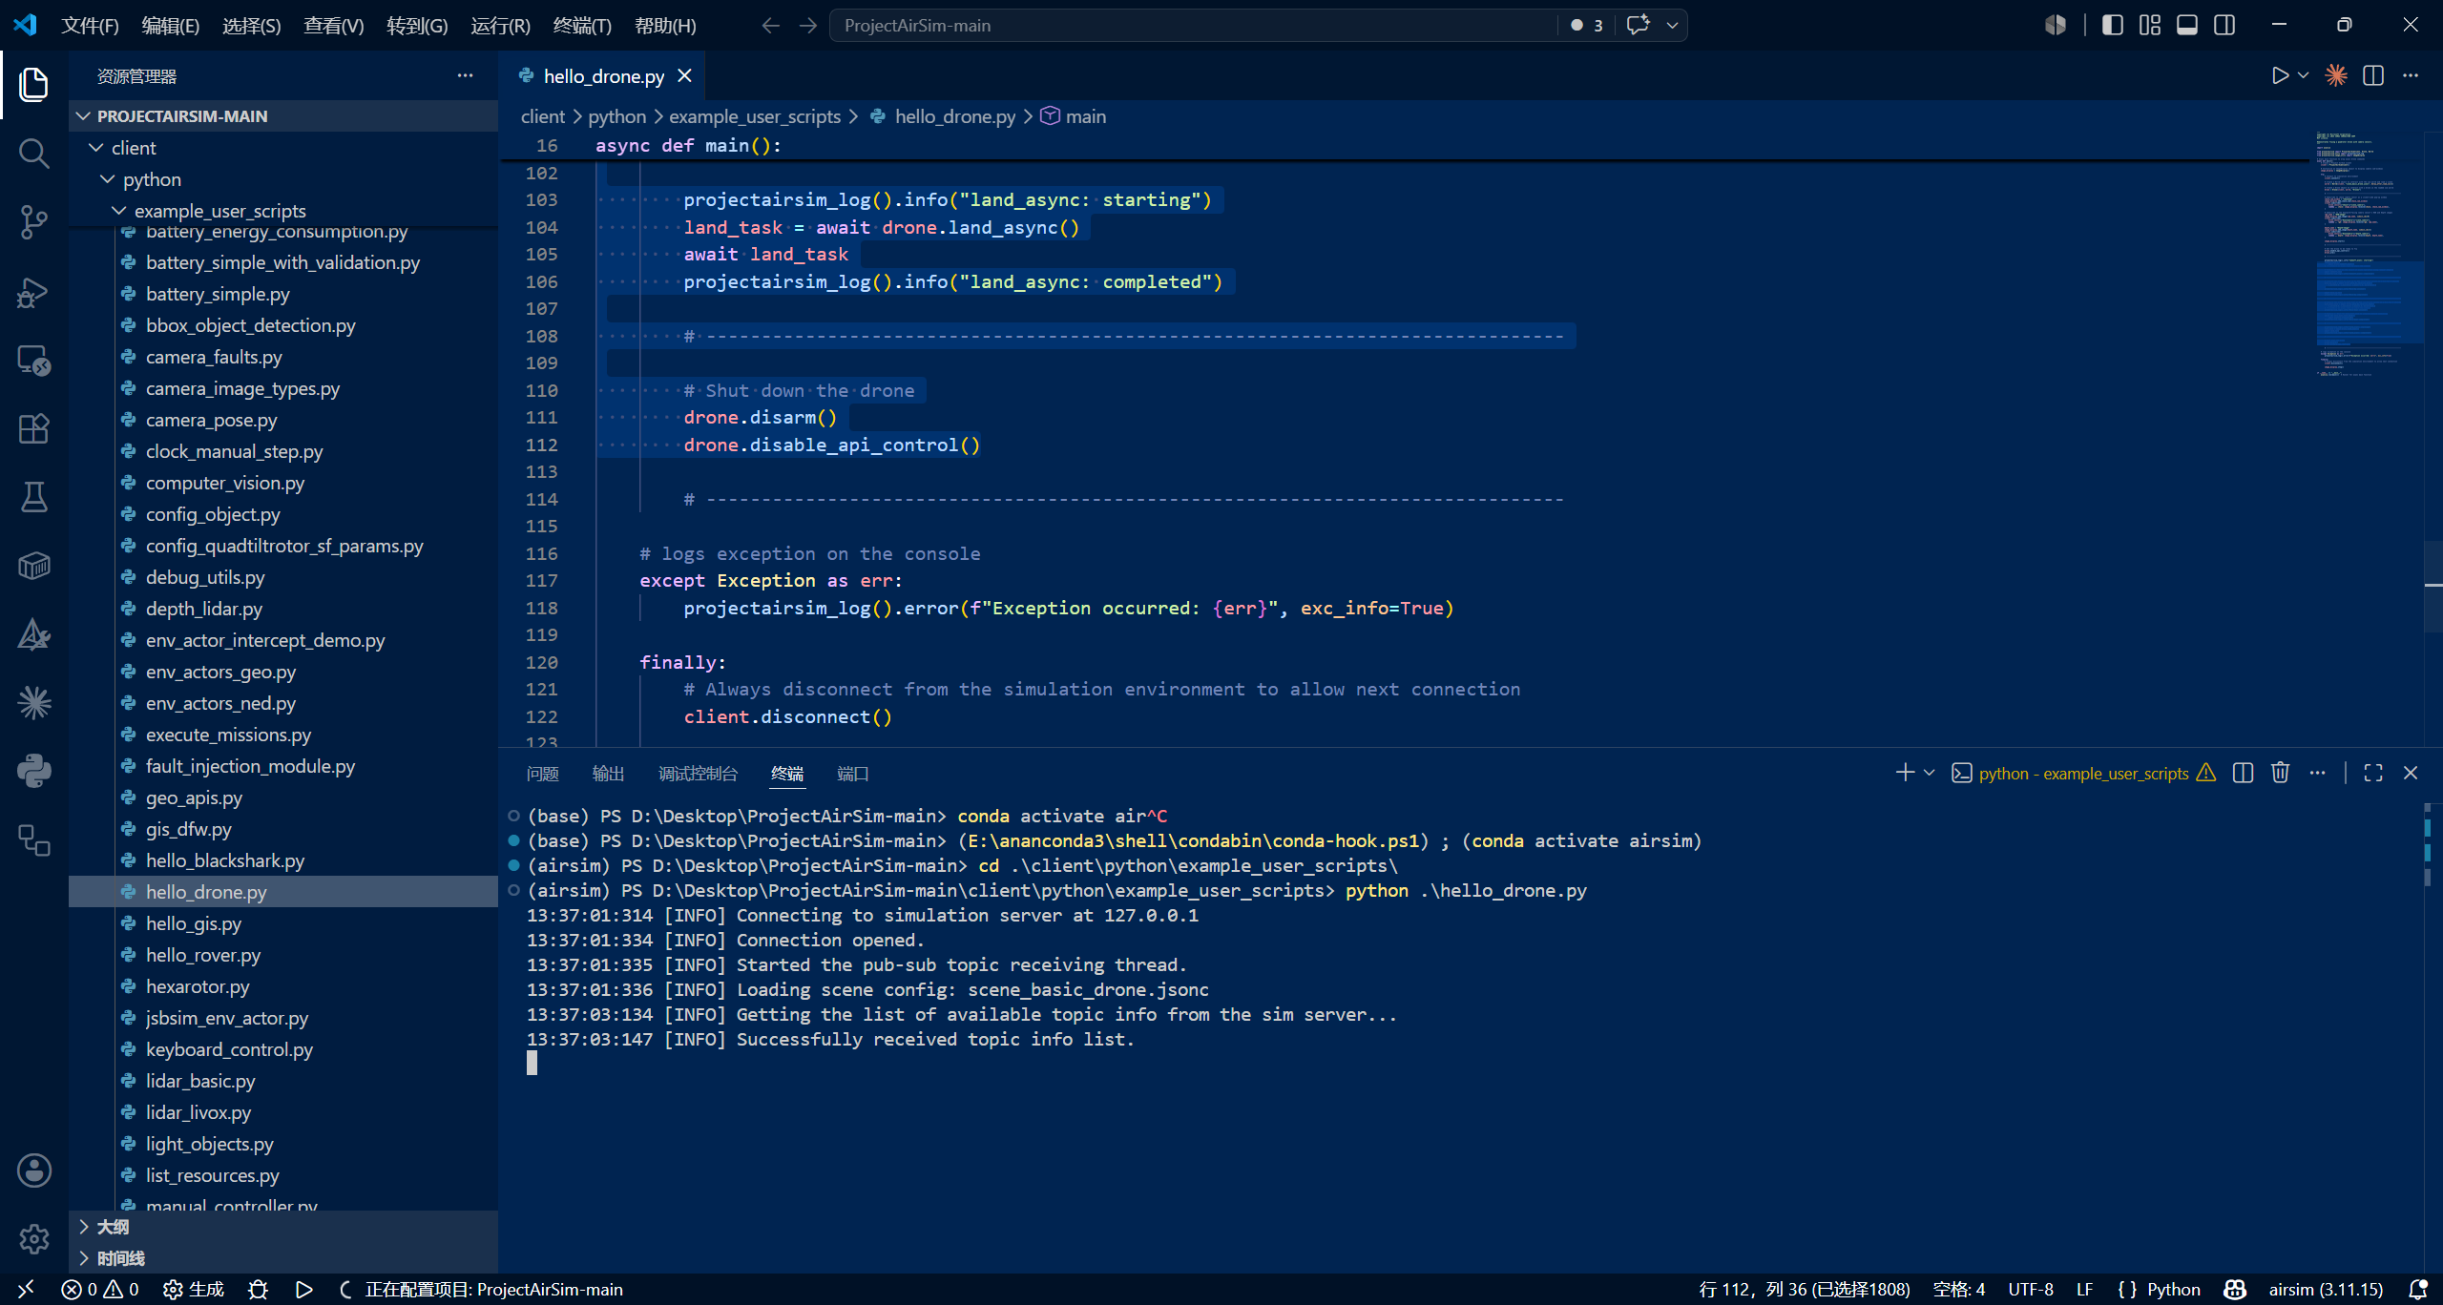Open the Extensions view
This screenshot has width=2443, height=1305.
click(34, 429)
